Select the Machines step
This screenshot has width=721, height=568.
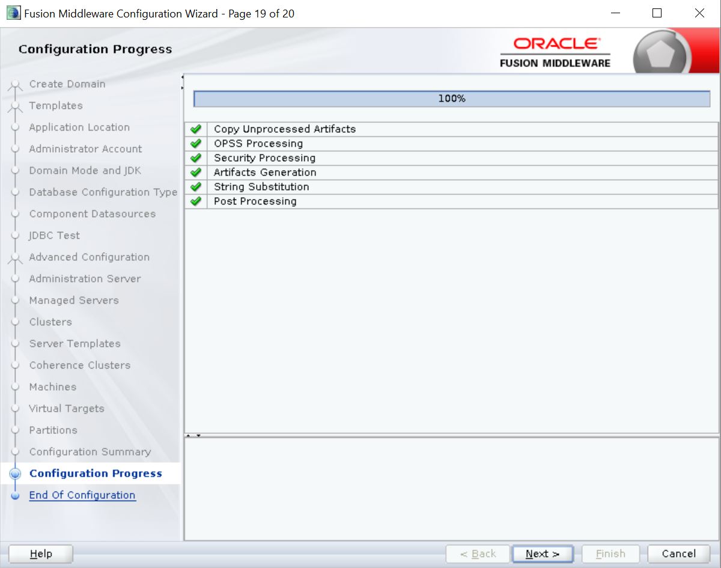[x=53, y=387]
